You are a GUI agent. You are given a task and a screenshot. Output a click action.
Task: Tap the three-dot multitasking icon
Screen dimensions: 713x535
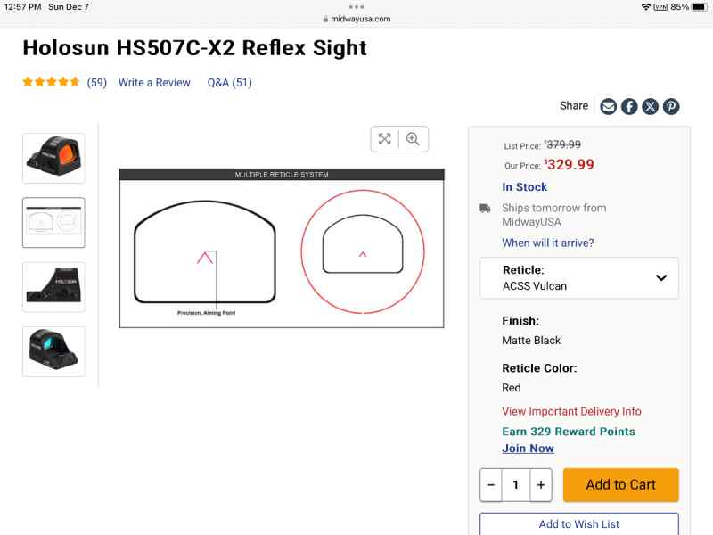(356, 6)
